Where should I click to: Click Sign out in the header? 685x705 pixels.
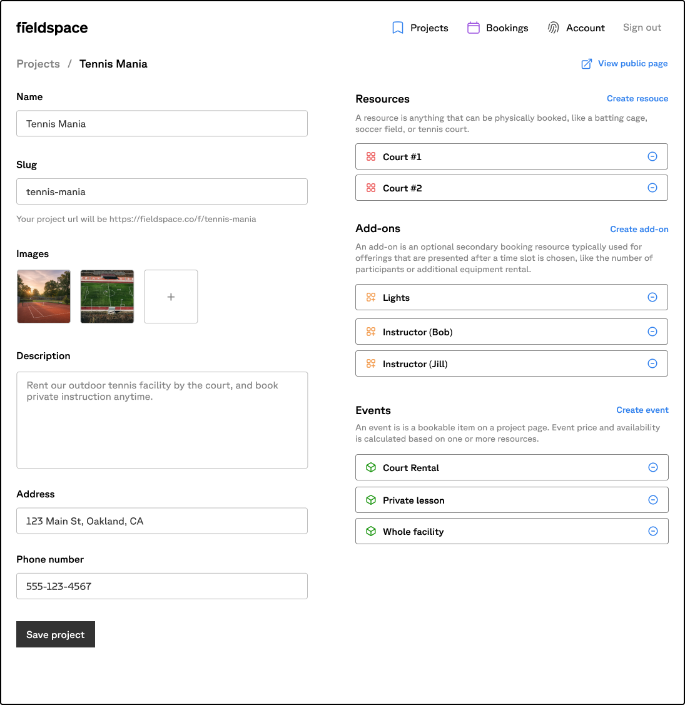coord(642,28)
